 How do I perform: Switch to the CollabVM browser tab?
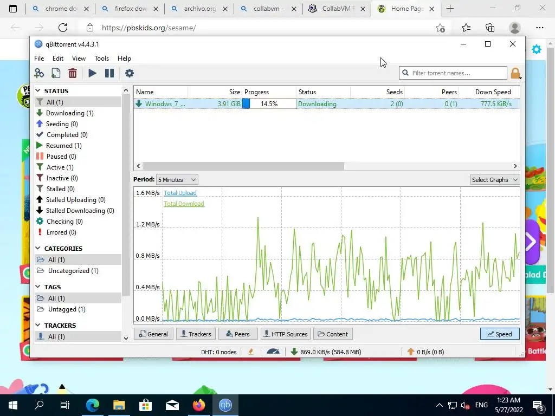click(336, 9)
